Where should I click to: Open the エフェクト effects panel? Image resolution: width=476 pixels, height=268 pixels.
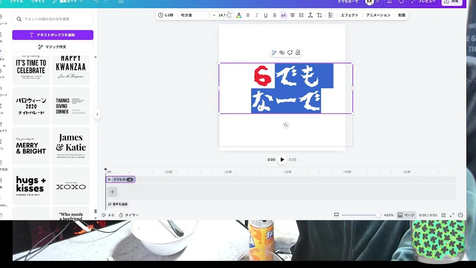350,15
